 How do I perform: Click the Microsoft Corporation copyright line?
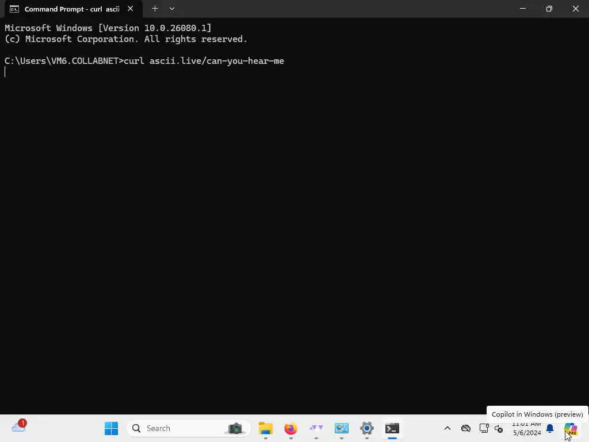pos(126,39)
